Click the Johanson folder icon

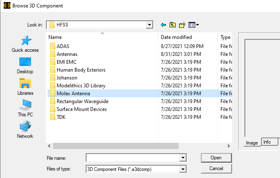coord(53,77)
